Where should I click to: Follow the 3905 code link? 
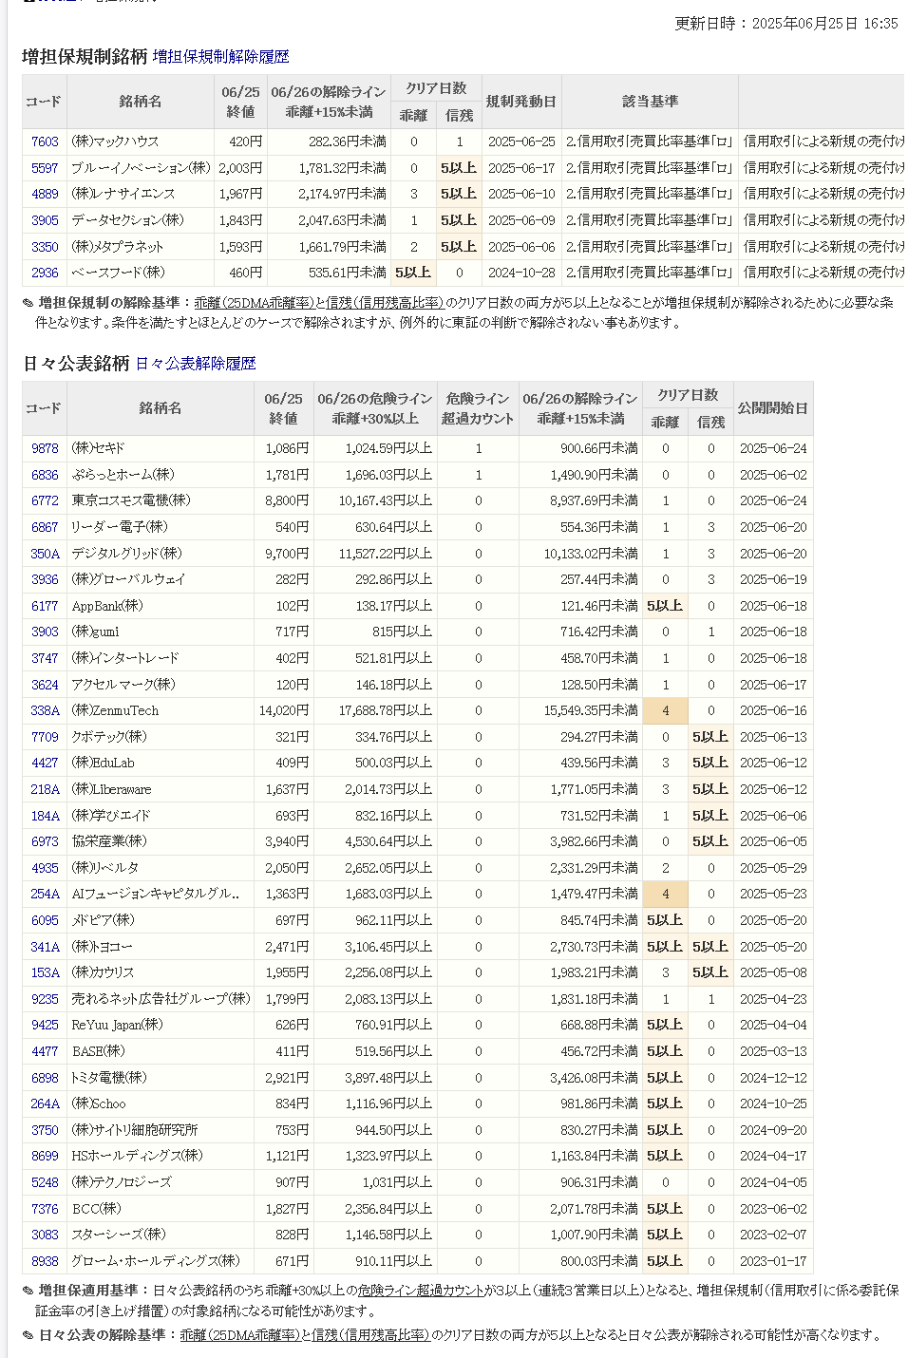click(x=45, y=220)
